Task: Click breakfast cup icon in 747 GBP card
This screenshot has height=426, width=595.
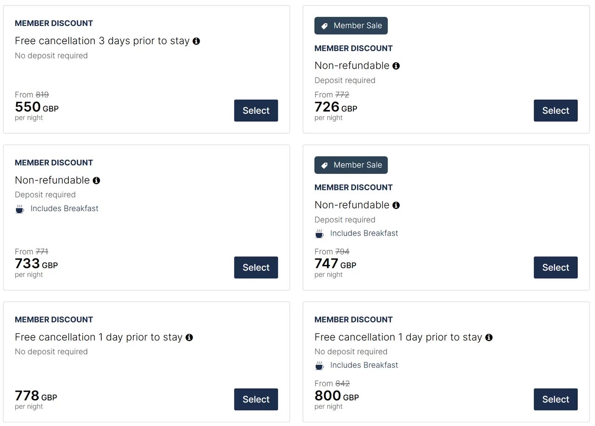Action: (x=319, y=234)
